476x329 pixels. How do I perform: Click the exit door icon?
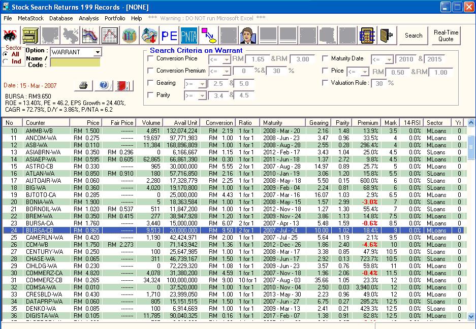[x=387, y=36]
